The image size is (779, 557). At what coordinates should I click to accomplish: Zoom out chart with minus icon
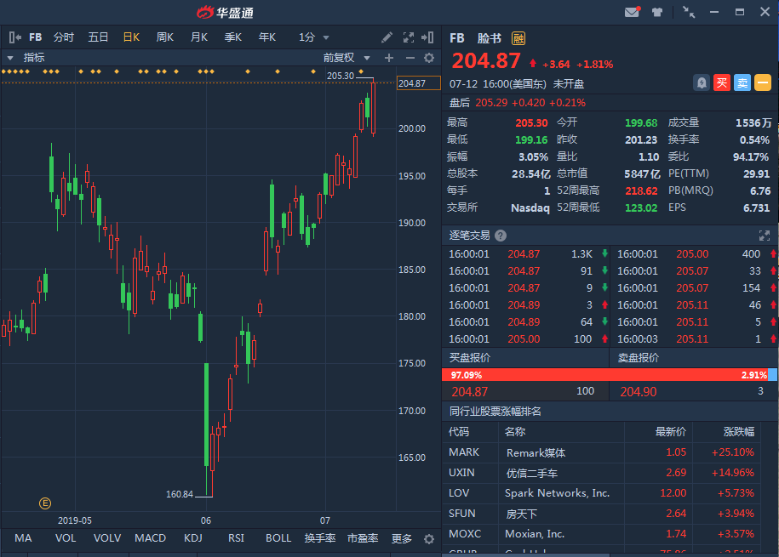(410, 58)
